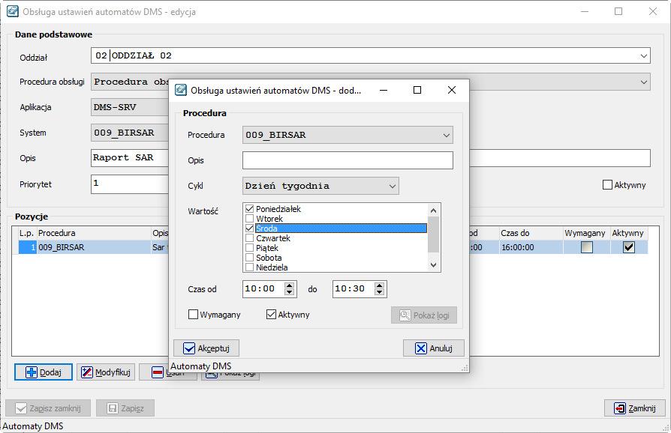This screenshot has height=433, width=671.
Task: Toggle the Poniedziałek checkbox
Action: coord(249,208)
